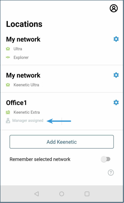Select the Office1 location heading
Screen dimensions: 124x203
click(16, 103)
